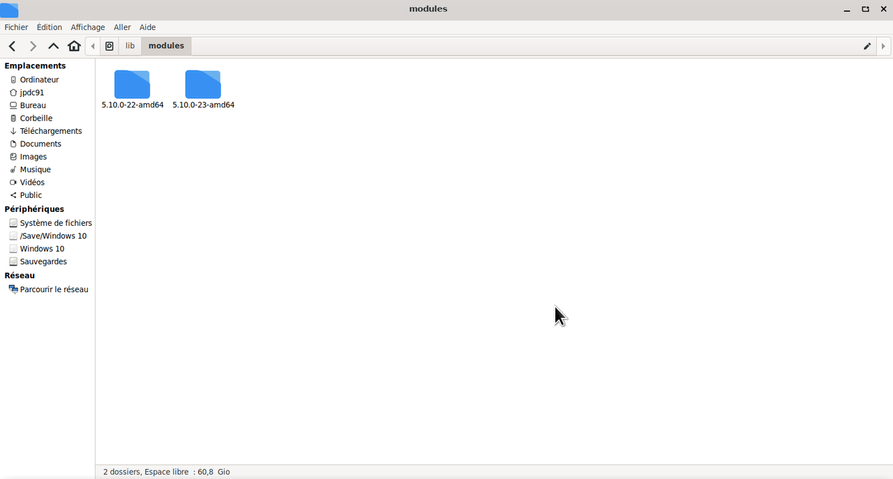Open the Téléchargements label in sidebar

point(51,131)
